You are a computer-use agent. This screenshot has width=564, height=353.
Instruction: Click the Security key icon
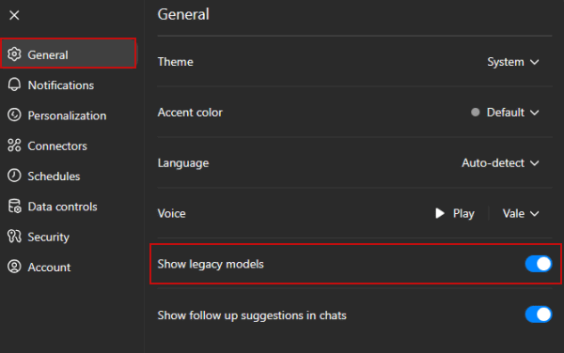14,237
